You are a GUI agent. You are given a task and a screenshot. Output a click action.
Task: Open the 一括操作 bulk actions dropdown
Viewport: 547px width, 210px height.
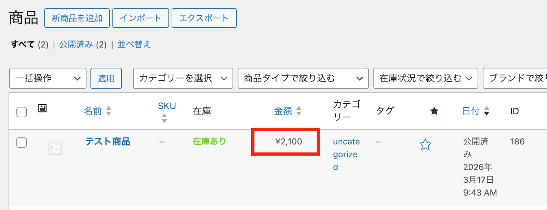pyautogui.click(x=48, y=78)
